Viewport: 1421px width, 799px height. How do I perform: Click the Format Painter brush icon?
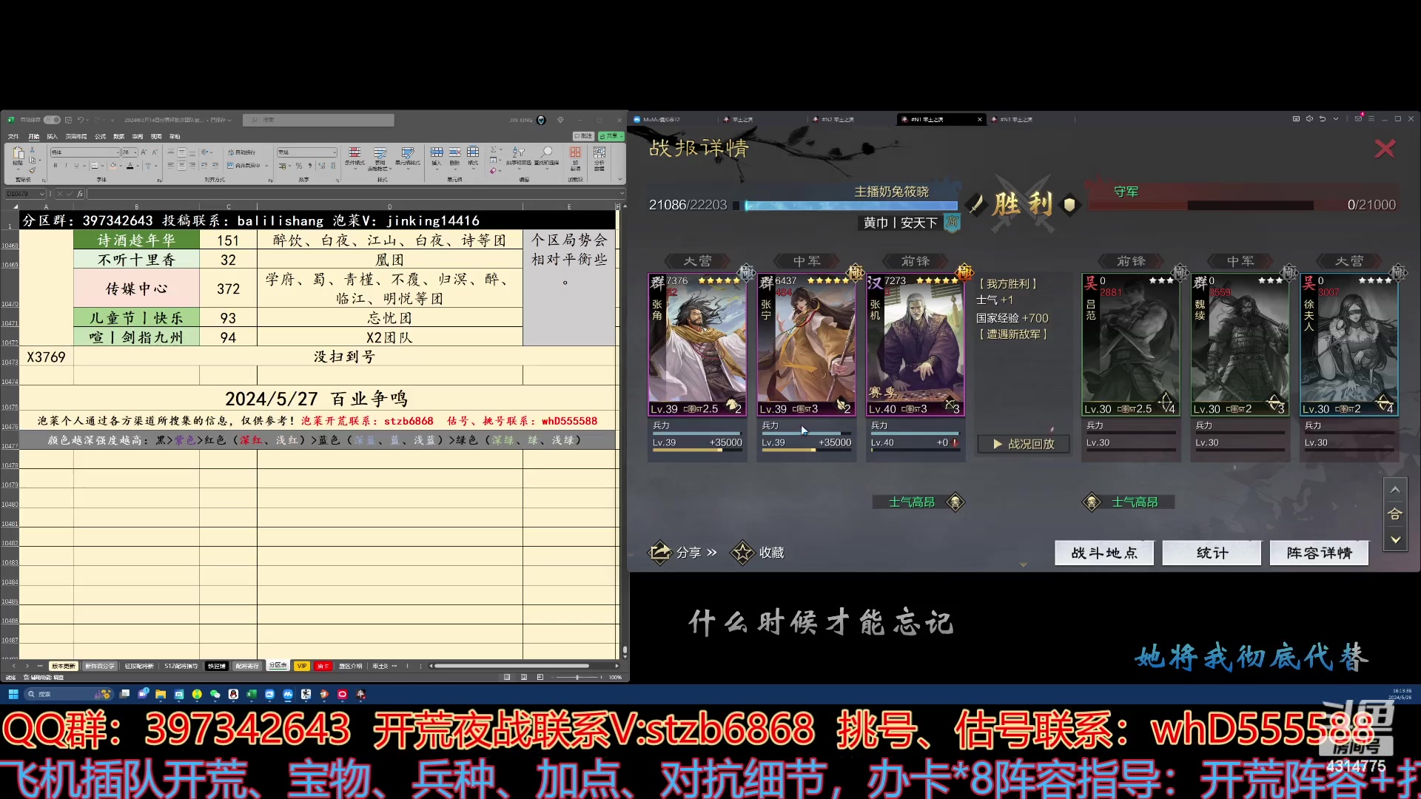(x=32, y=170)
